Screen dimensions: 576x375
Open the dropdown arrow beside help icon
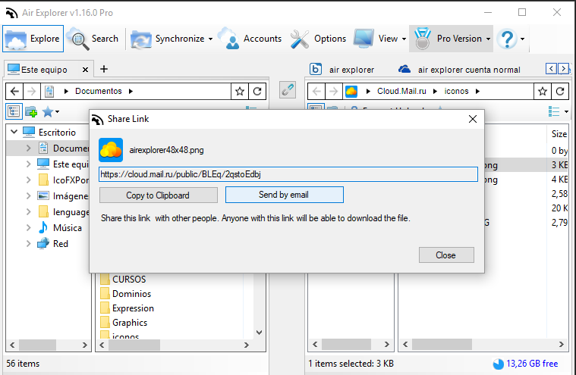click(522, 39)
